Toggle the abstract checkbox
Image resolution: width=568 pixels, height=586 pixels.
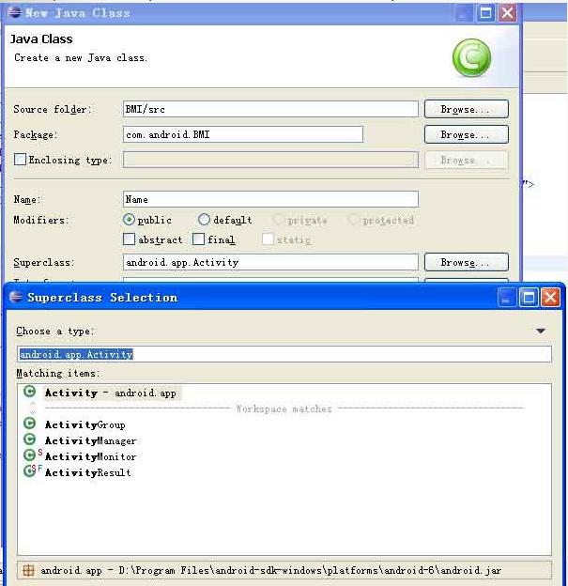click(x=129, y=239)
